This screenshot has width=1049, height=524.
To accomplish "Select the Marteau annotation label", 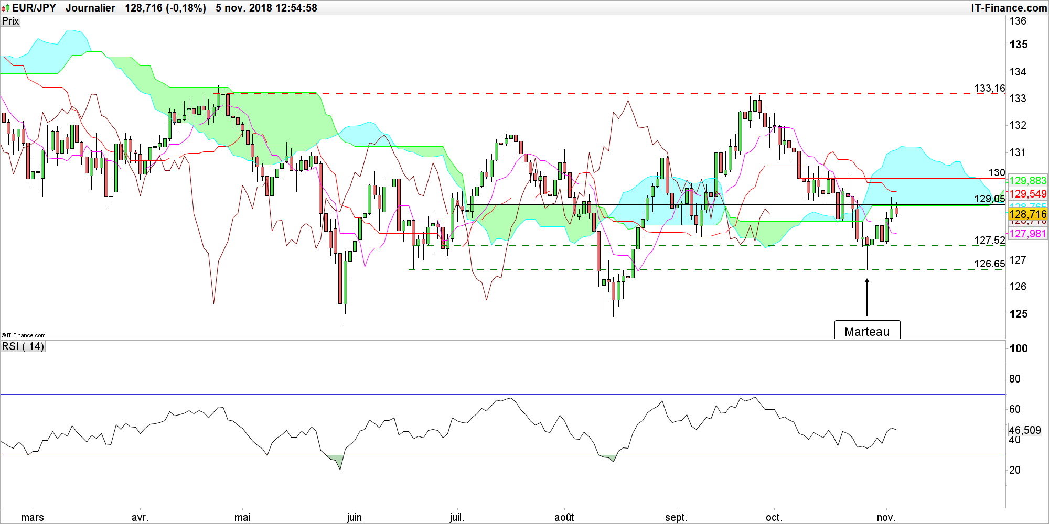I will point(867,331).
